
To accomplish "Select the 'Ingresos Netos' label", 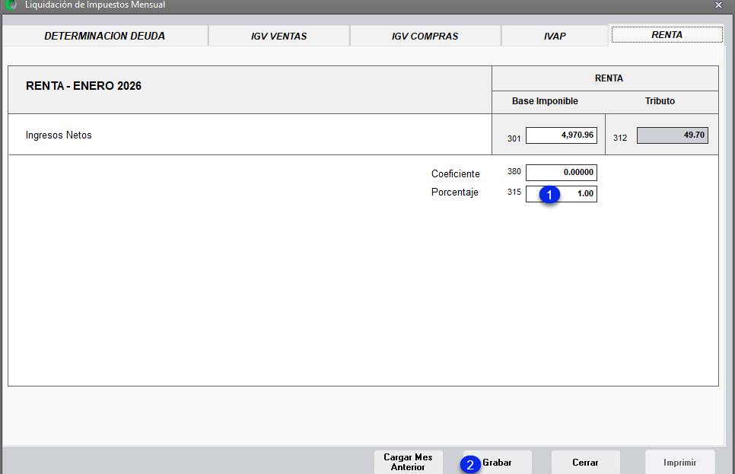I will (59, 135).
